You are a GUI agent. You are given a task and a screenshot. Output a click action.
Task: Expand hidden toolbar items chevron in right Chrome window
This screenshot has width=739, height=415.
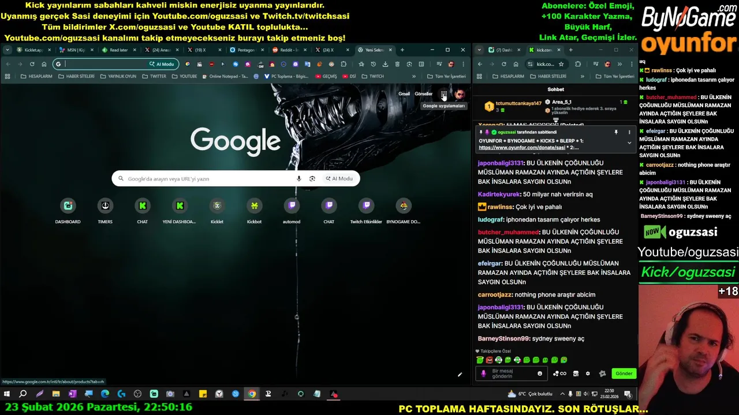pyautogui.click(x=619, y=64)
